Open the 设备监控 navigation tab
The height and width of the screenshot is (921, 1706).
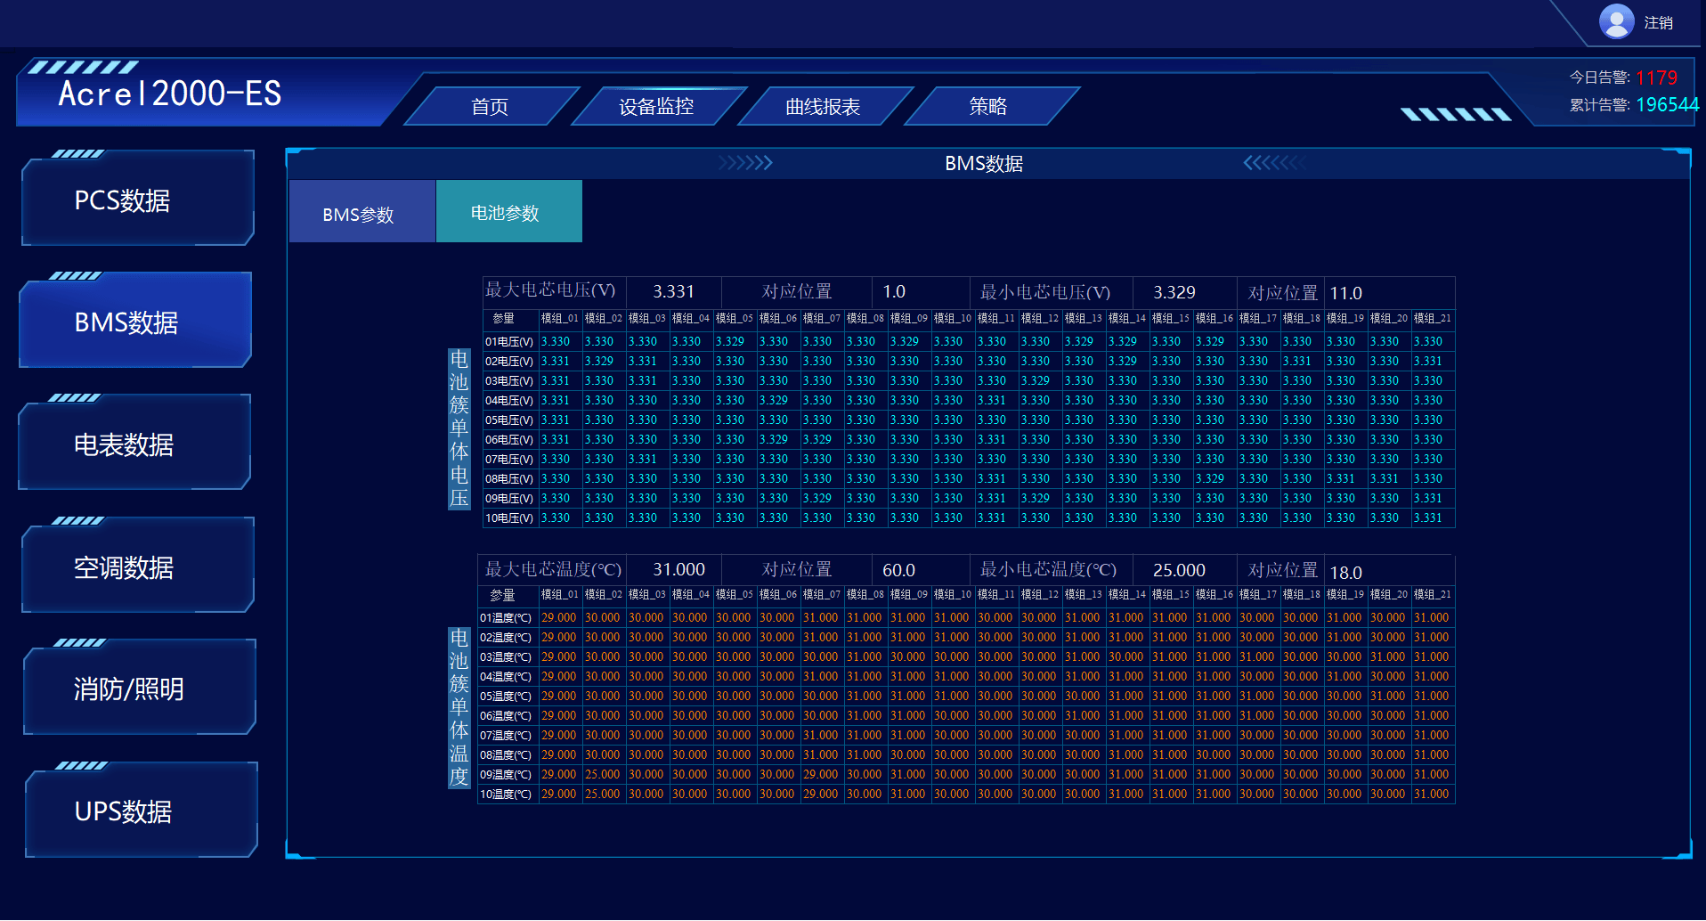(x=656, y=107)
